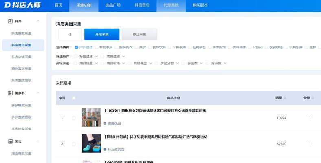Select row 1 checkbox for 隐形袜 product
Image resolution: width=321 pixels, height=163 pixels.
click(74, 118)
